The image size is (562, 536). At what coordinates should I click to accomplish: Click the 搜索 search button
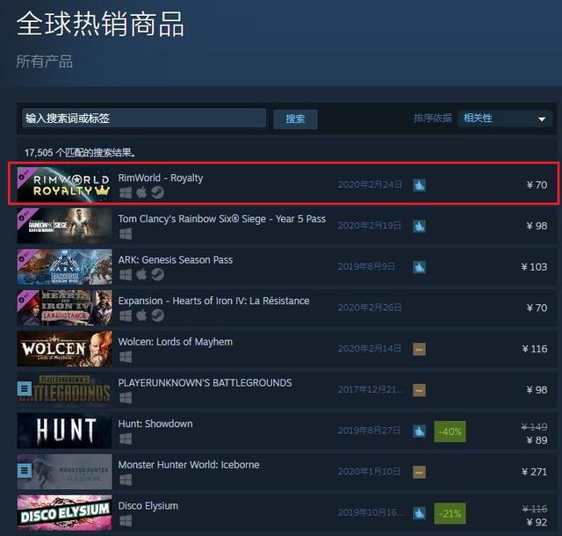[295, 120]
